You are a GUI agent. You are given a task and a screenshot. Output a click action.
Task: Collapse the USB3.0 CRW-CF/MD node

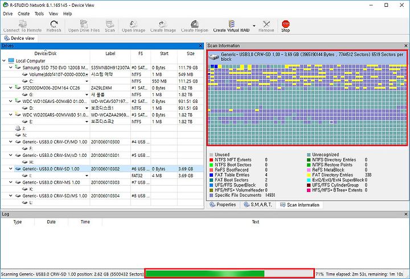pos(11,141)
